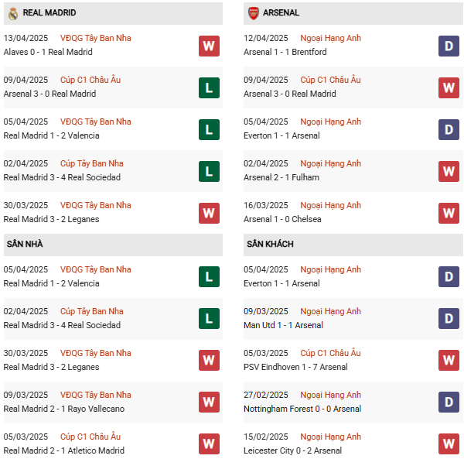Open the Sân Nhà section header

(25, 245)
